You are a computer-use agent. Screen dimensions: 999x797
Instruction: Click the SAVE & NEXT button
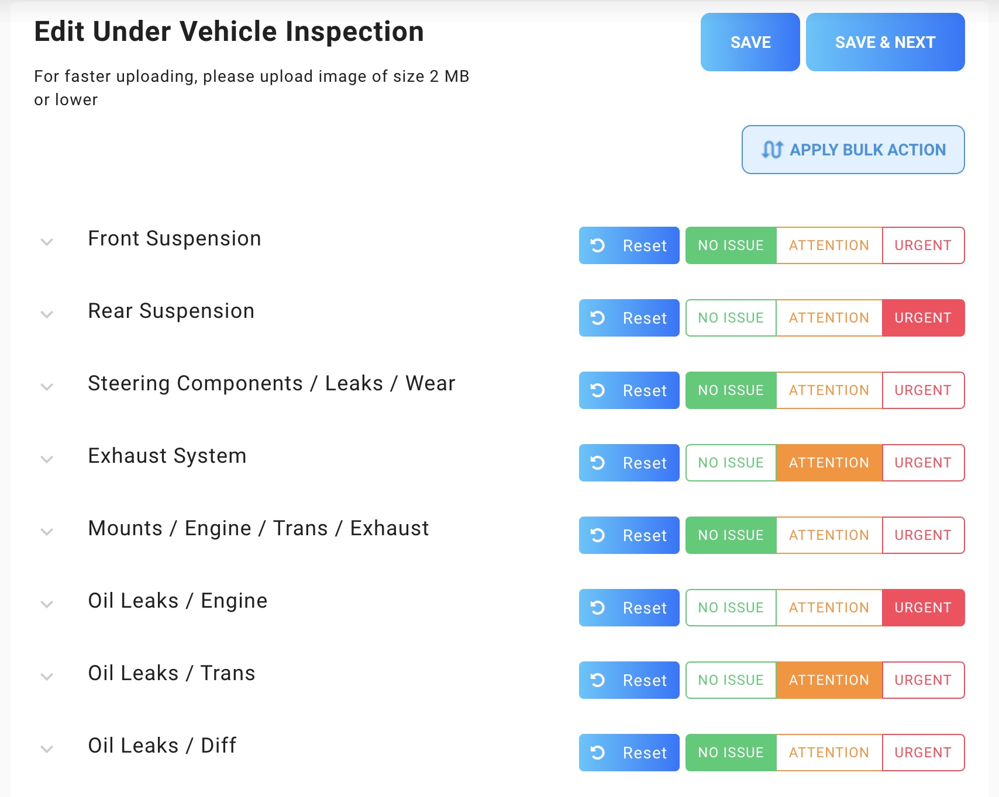885,42
